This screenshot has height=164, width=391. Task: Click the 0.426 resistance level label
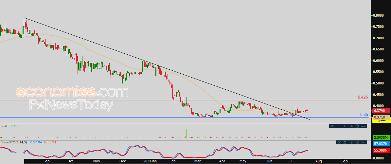pos(363,97)
